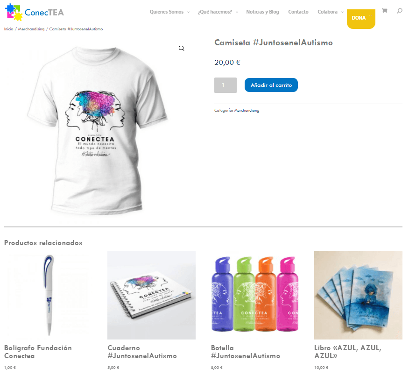Viewport: 416px width, 382px height.
Task: Open the white t-shirt product image
Action: 97,130
